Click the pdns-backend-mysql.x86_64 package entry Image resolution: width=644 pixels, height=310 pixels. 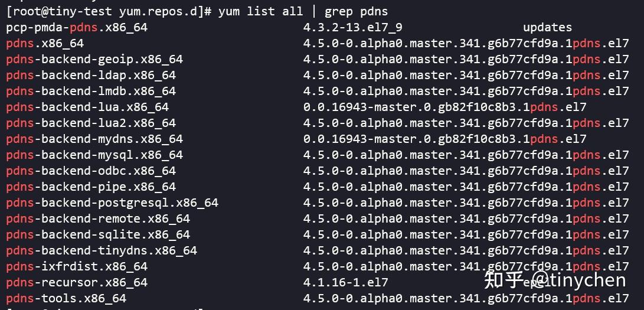[x=94, y=155]
